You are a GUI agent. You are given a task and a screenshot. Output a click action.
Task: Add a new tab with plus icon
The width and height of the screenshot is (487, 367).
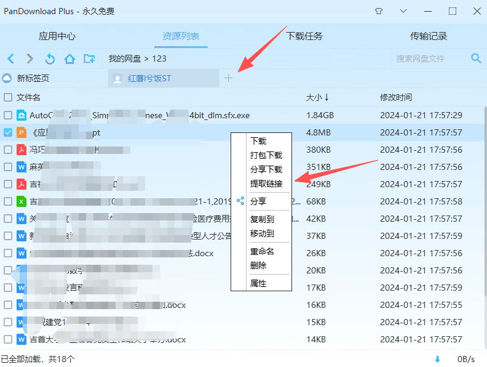[x=229, y=78]
